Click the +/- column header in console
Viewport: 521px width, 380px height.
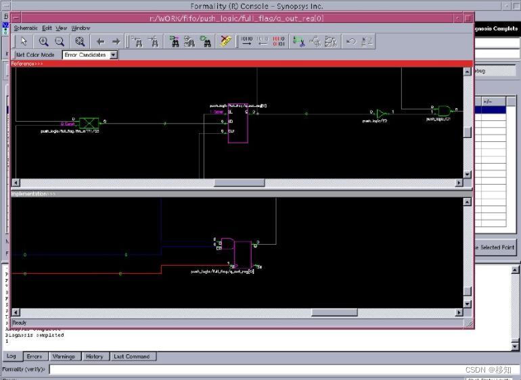[494, 101]
